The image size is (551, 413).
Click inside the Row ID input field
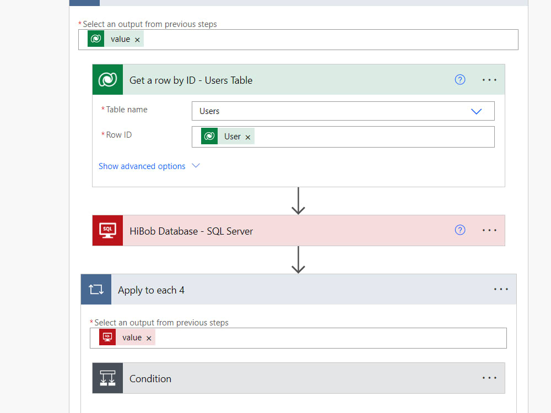pyautogui.click(x=375, y=137)
